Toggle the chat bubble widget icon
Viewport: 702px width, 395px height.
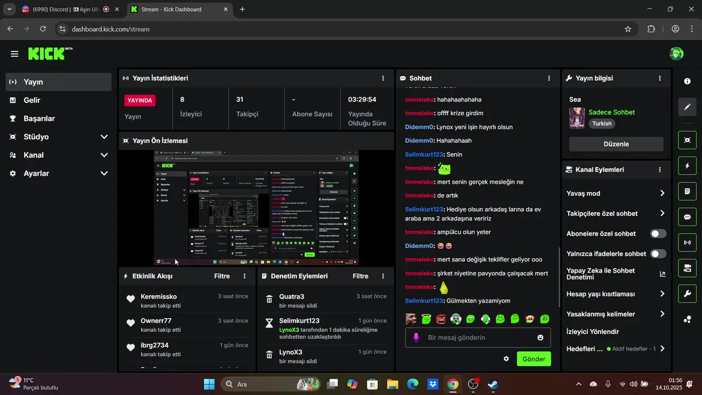click(687, 217)
